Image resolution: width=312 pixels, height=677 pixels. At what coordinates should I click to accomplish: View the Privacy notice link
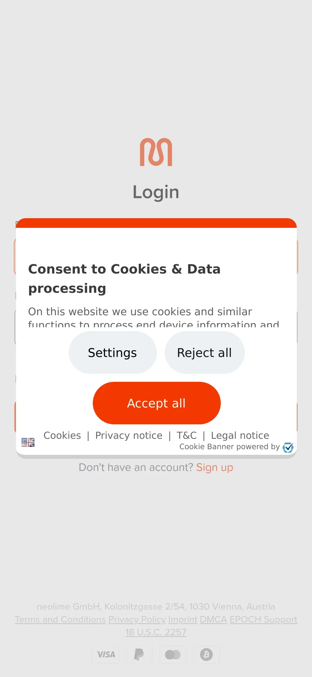(x=129, y=436)
